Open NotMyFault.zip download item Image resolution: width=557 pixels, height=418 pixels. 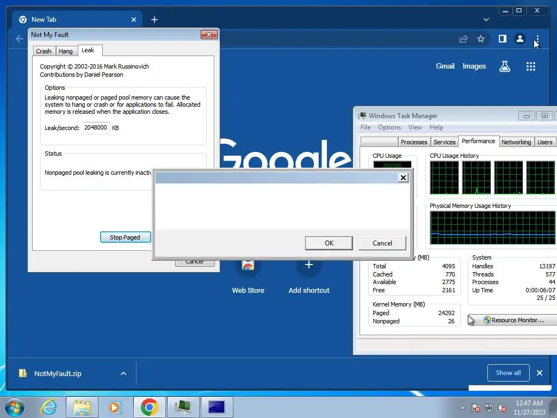[58, 373]
